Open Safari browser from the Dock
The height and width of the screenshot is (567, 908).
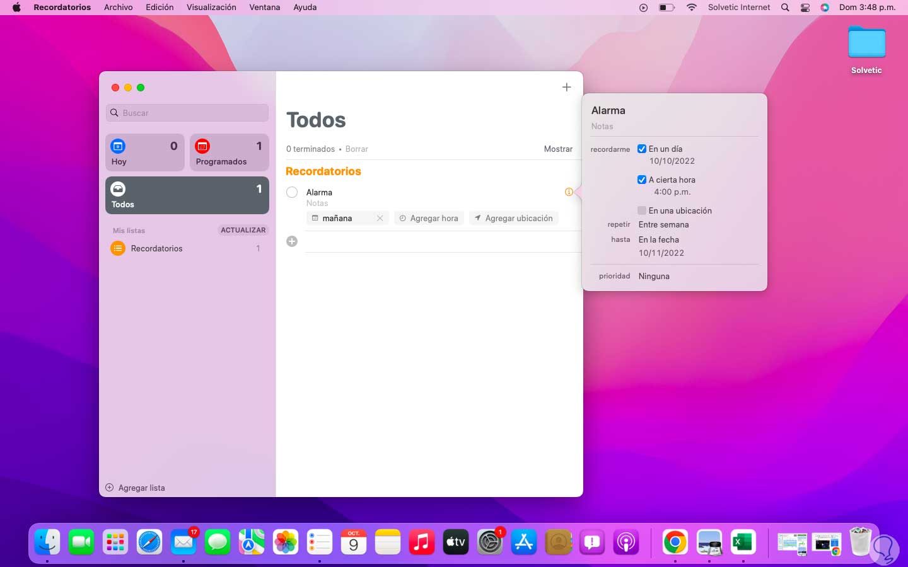pyautogui.click(x=149, y=542)
